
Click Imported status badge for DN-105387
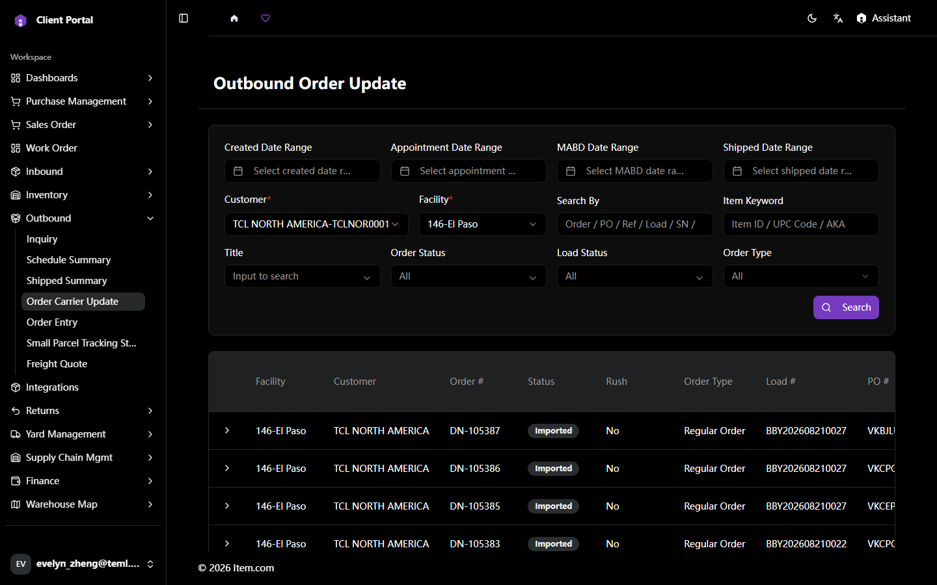point(553,431)
